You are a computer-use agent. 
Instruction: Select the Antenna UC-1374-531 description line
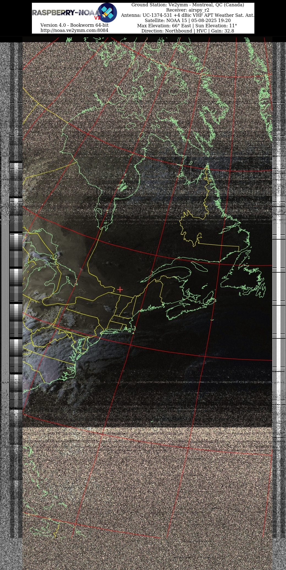[x=188, y=15]
